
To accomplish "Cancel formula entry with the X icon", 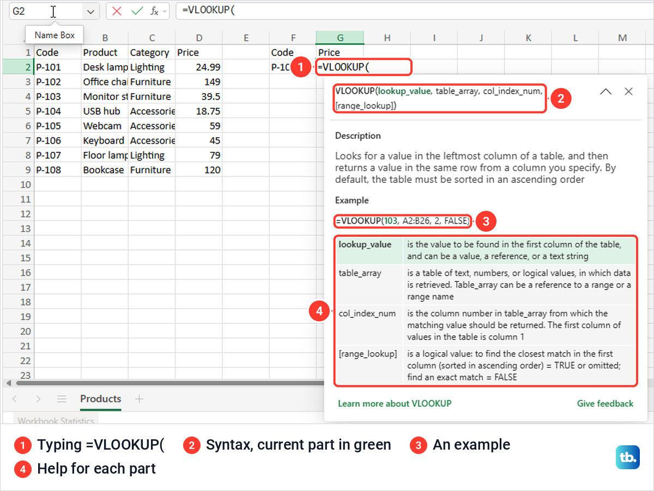I will (x=117, y=11).
